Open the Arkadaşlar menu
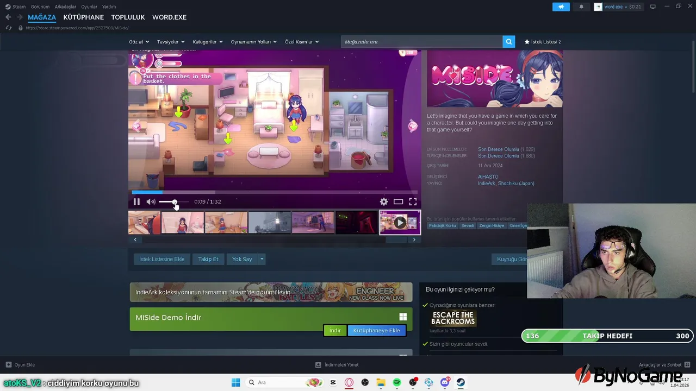This screenshot has width=696, height=391. coord(65,7)
